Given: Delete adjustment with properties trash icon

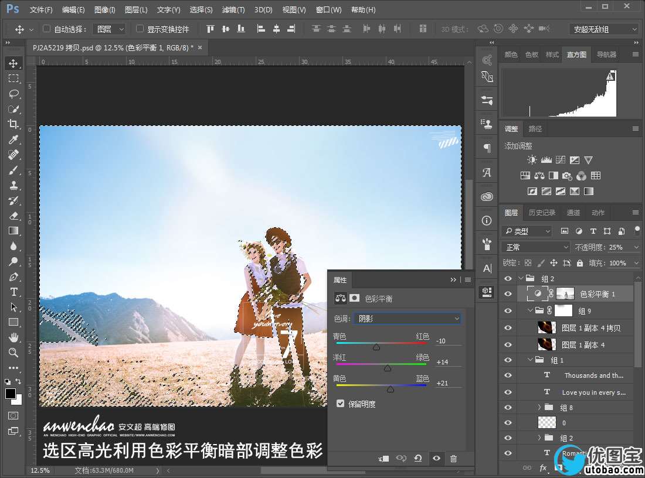Looking at the screenshot, I should tap(453, 459).
